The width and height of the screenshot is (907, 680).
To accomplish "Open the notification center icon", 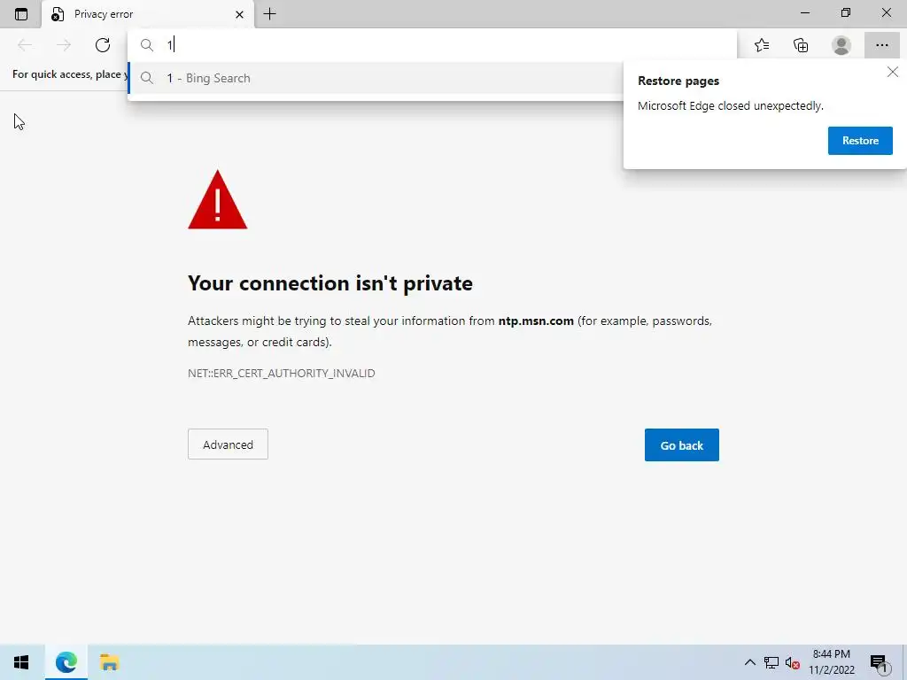I will (x=880, y=662).
